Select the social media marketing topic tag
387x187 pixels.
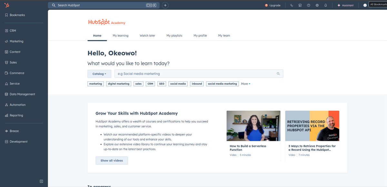click(x=223, y=84)
